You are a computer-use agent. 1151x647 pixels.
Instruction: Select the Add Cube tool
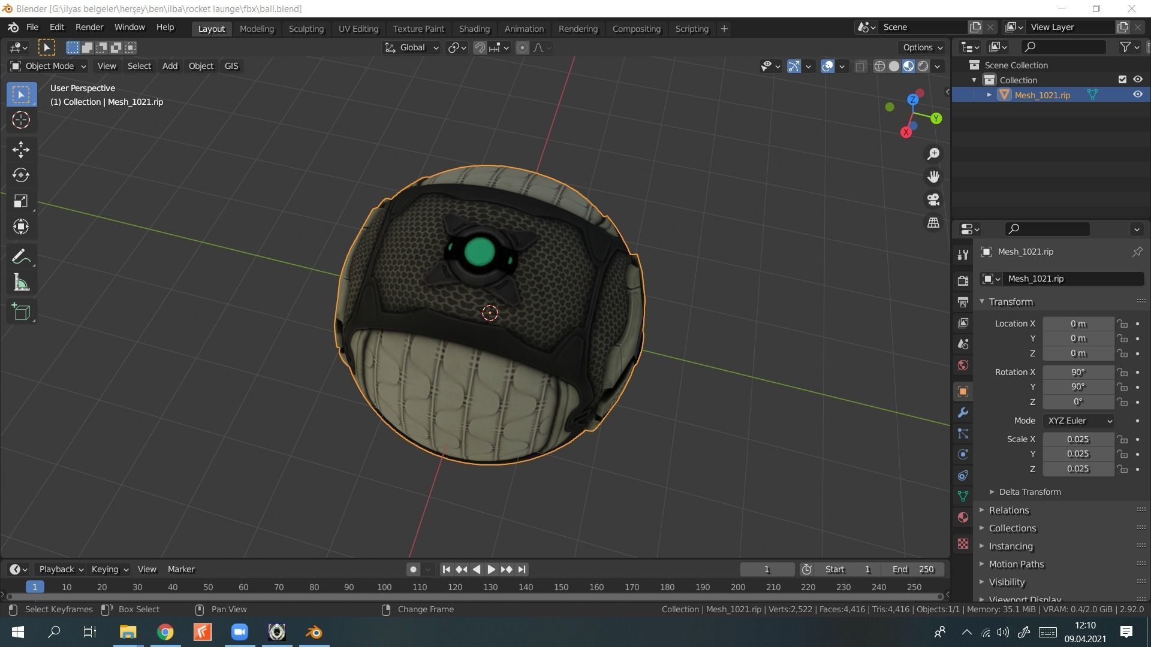[21, 312]
